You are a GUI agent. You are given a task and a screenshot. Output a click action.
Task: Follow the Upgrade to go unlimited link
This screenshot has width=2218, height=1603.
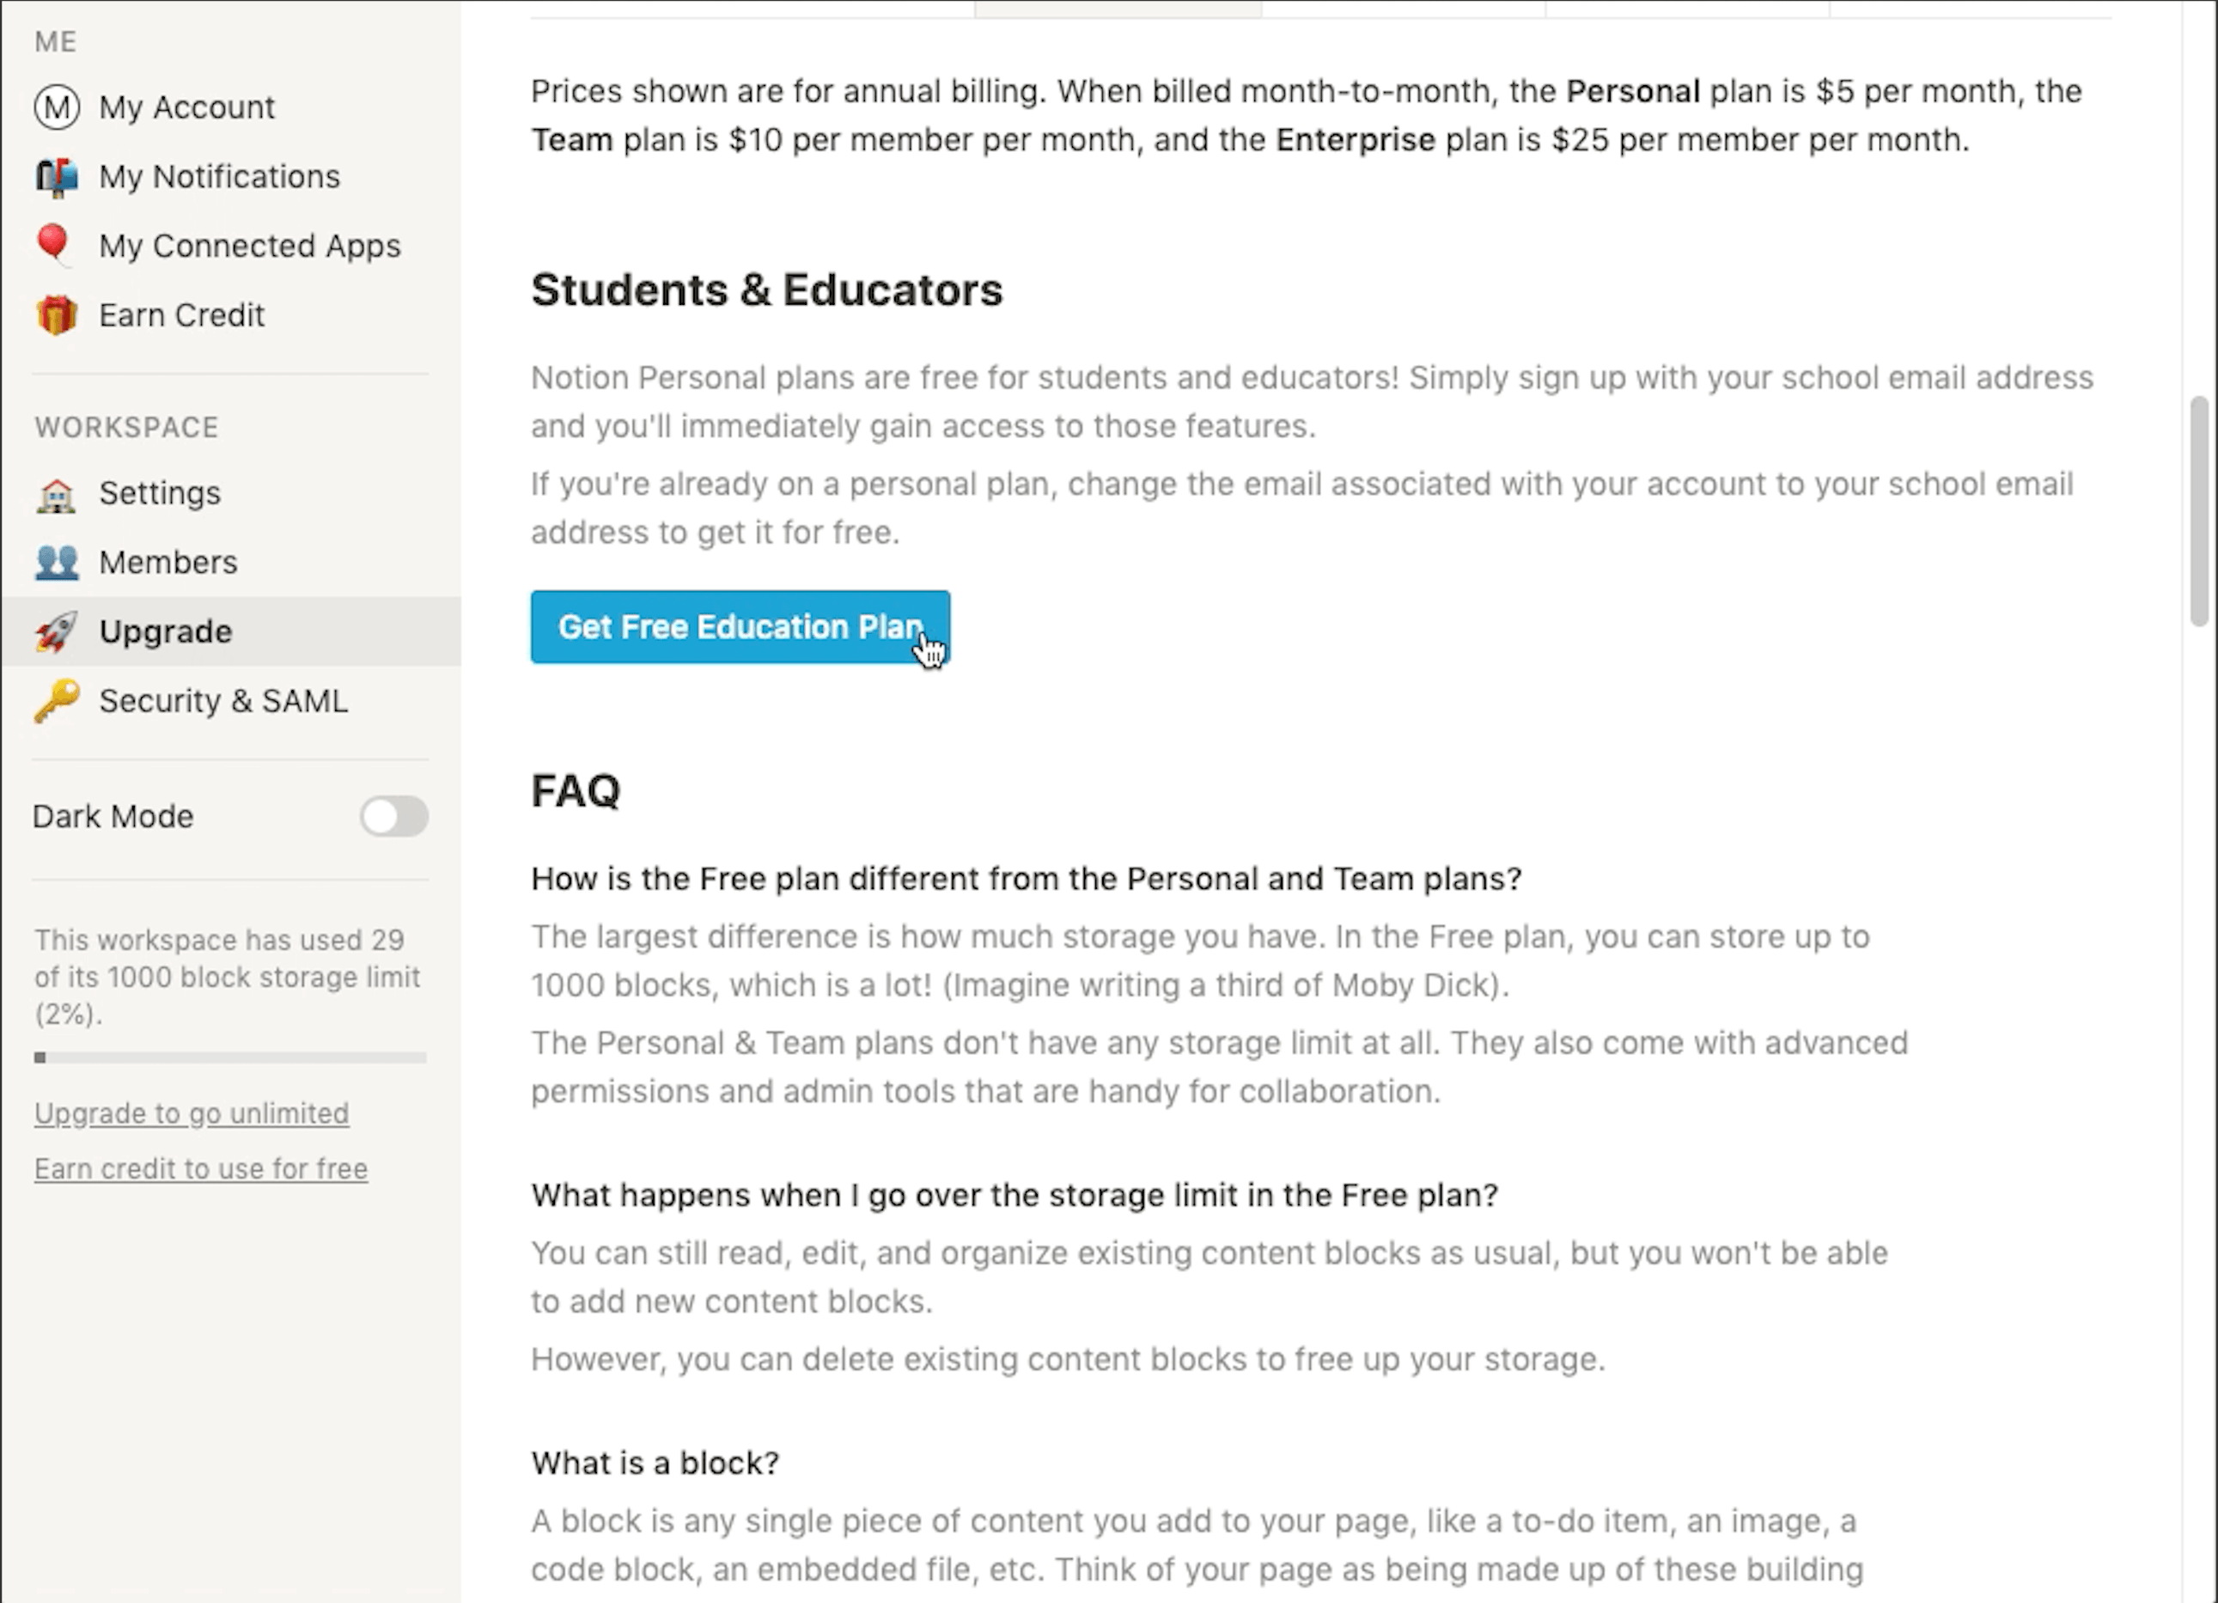pos(192,1113)
